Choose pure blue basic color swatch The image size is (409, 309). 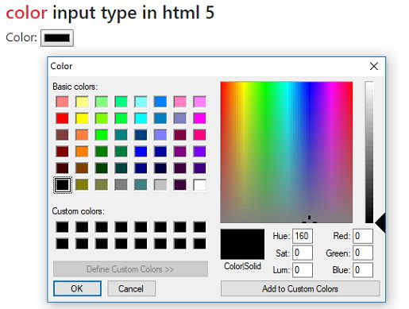(x=141, y=152)
